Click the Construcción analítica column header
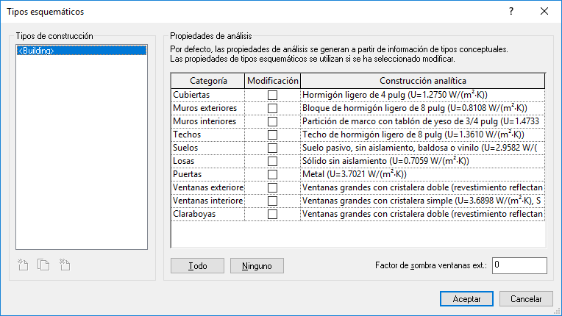 422,81
